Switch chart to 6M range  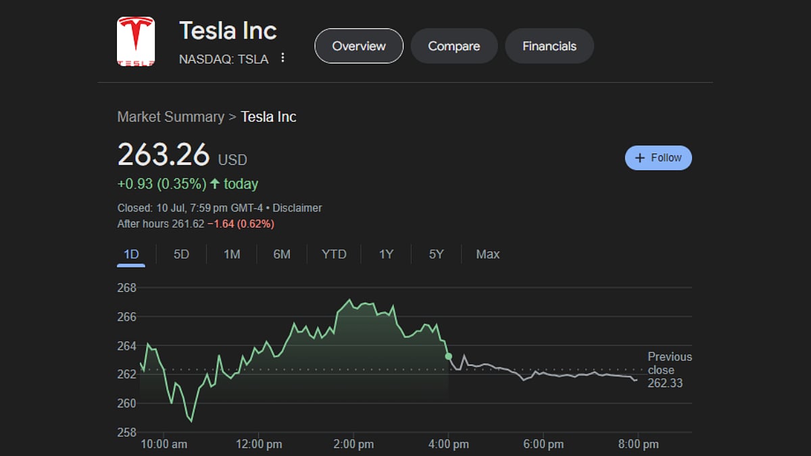[x=282, y=254]
